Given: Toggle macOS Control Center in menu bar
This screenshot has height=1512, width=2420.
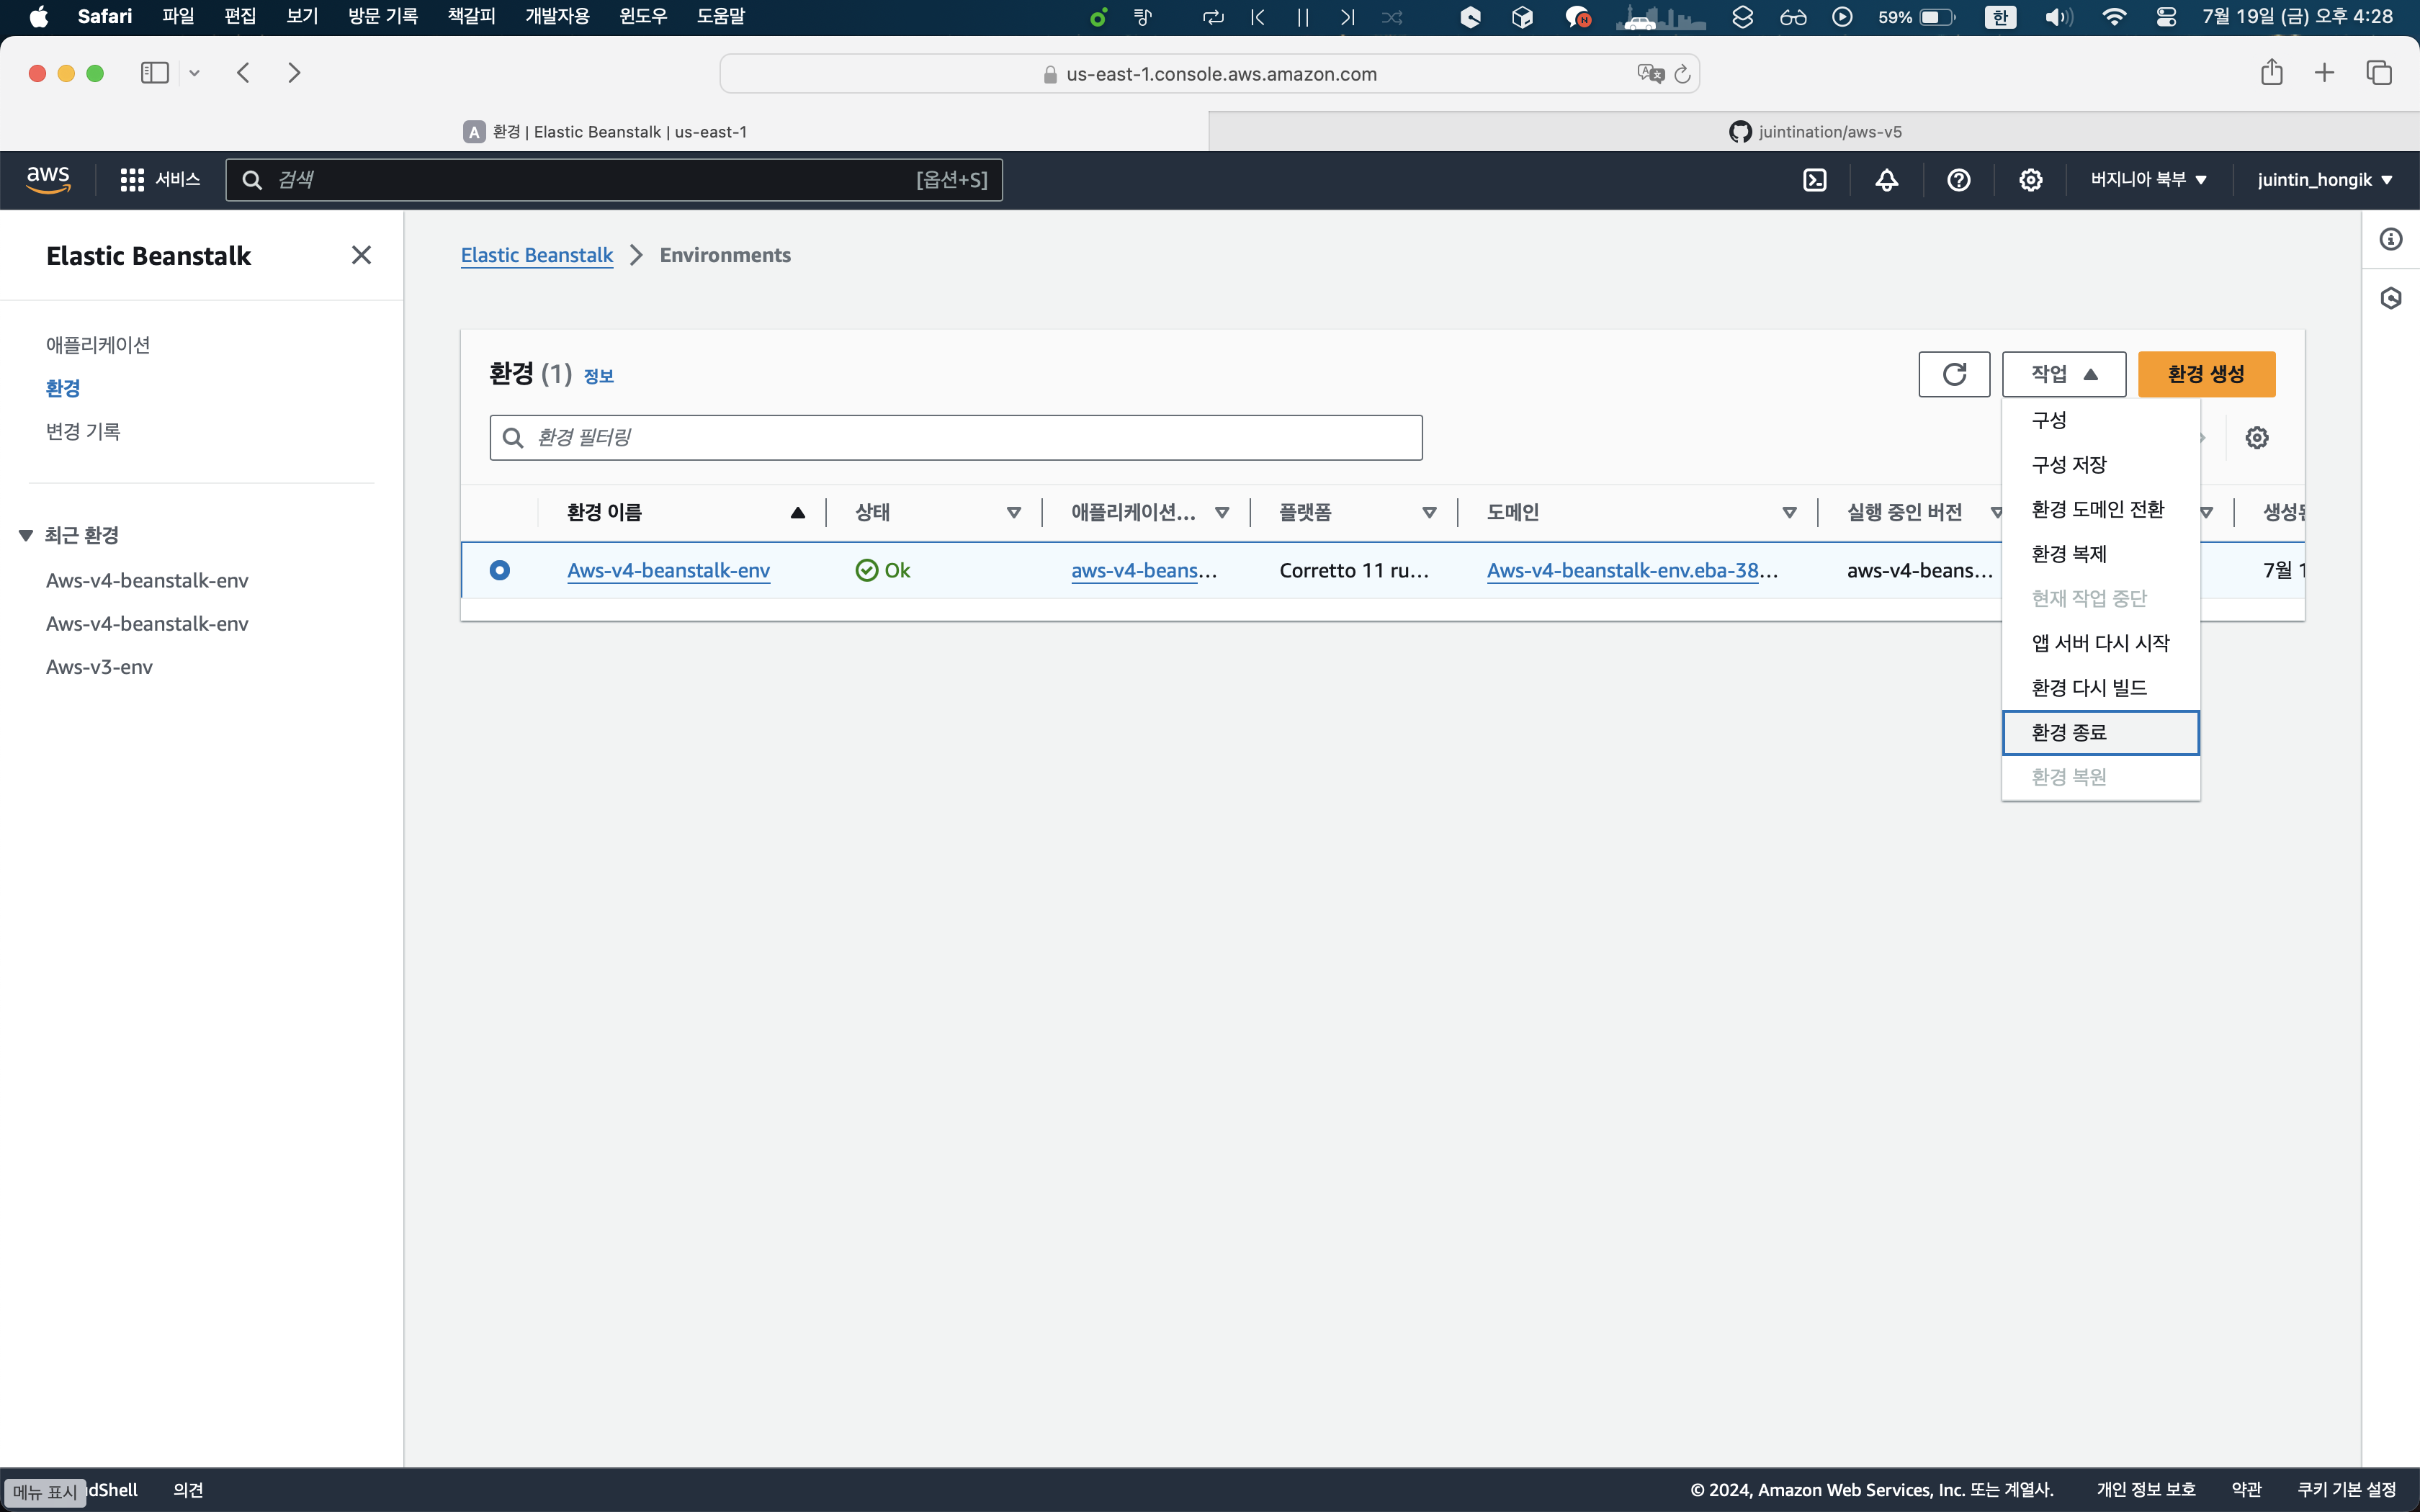Looking at the screenshot, I should pos(2166,17).
